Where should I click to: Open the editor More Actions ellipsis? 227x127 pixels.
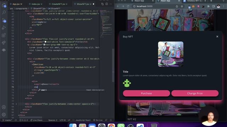point(111,4)
